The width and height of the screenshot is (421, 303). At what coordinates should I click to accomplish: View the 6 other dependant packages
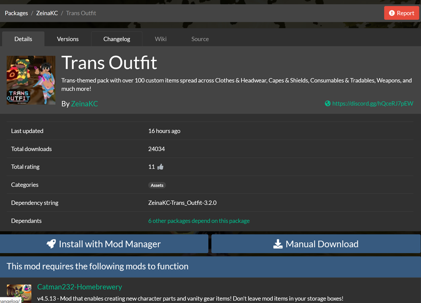[x=199, y=221]
